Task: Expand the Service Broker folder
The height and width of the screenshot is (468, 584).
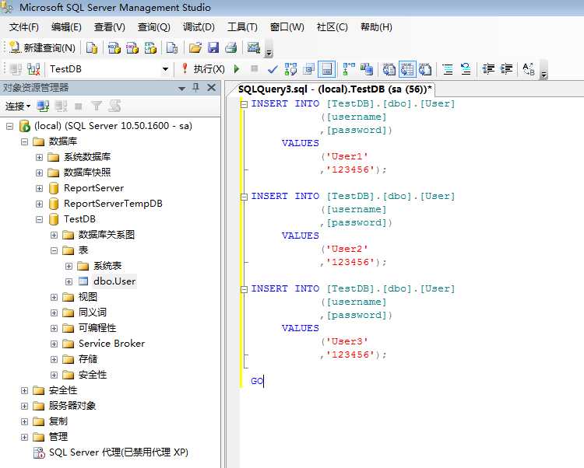Action: (54, 344)
